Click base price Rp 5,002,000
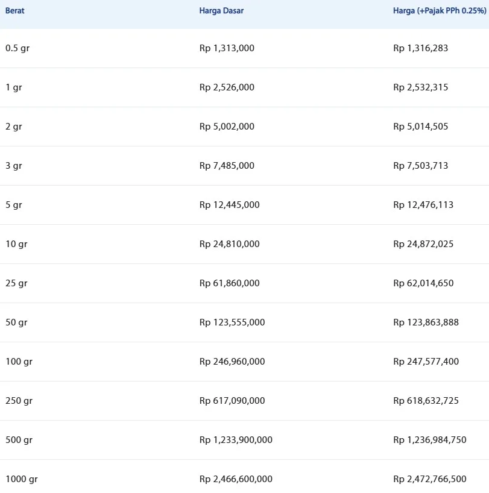 tap(227, 127)
